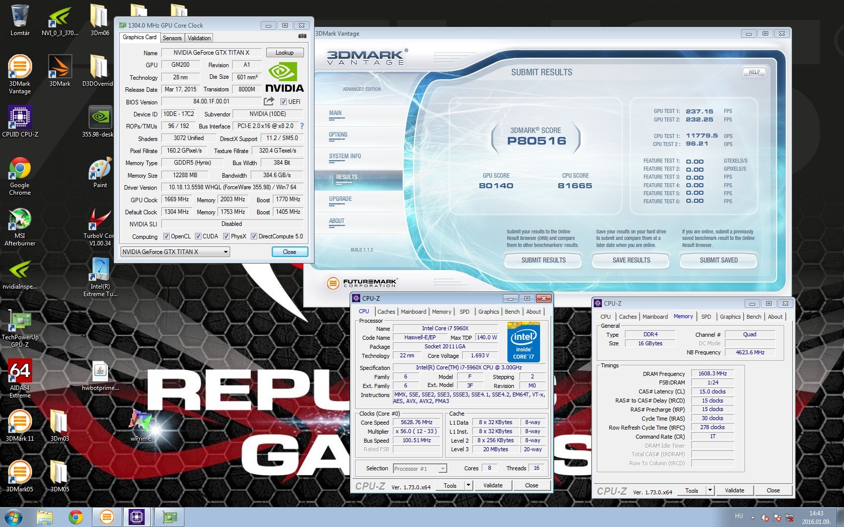Viewport: 844px width, 527px height.
Task: Switch to the Caches tab in the CPU-Z CPU window
Action: tap(386, 312)
